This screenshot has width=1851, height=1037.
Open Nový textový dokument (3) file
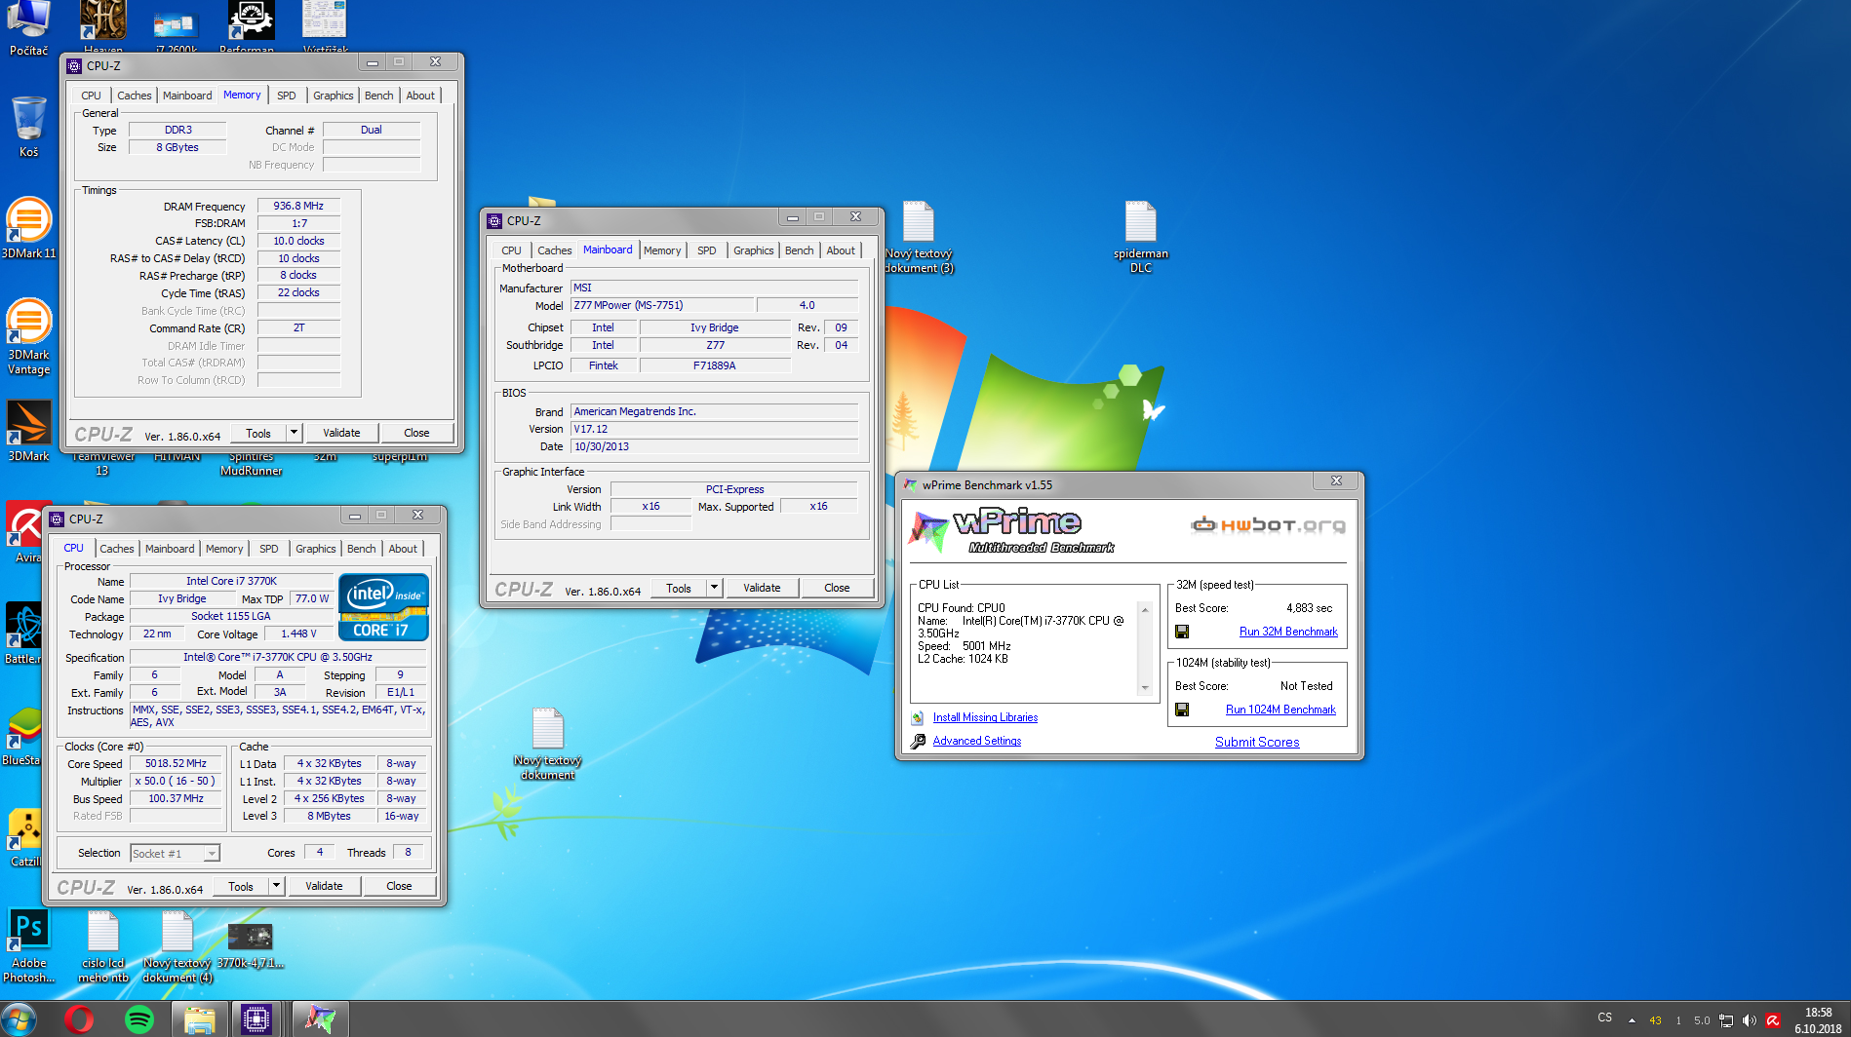919,237
